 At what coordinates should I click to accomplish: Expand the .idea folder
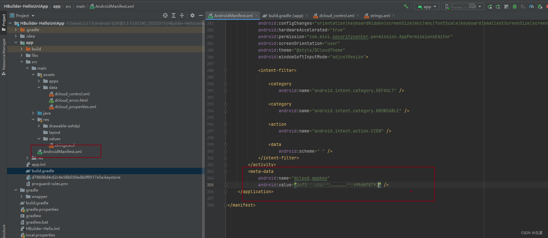tap(16, 36)
